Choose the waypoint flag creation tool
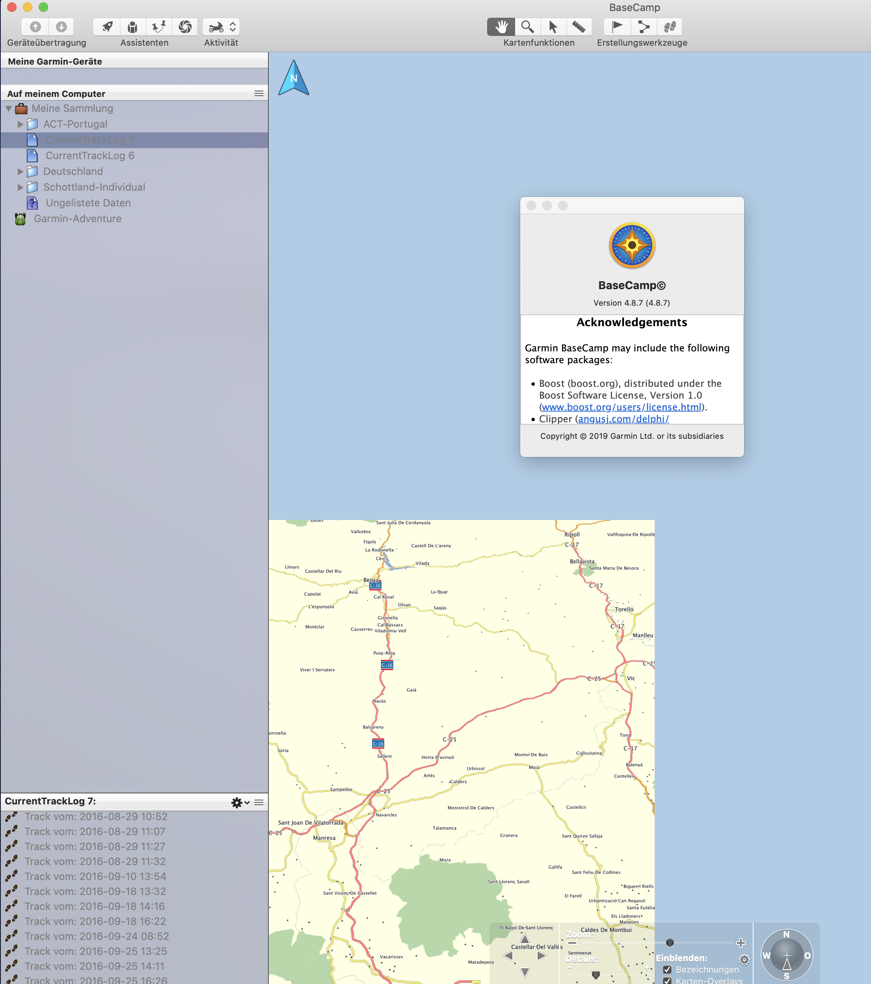The height and width of the screenshot is (984, 871). coord(617,27)
